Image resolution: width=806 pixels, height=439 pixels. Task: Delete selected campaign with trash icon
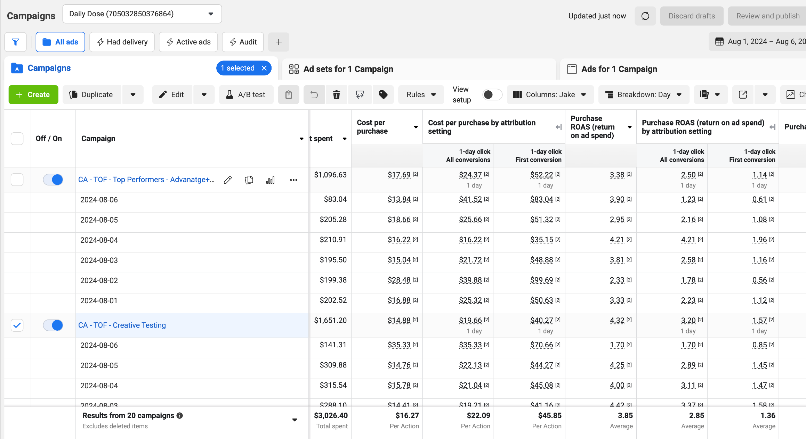336,94
